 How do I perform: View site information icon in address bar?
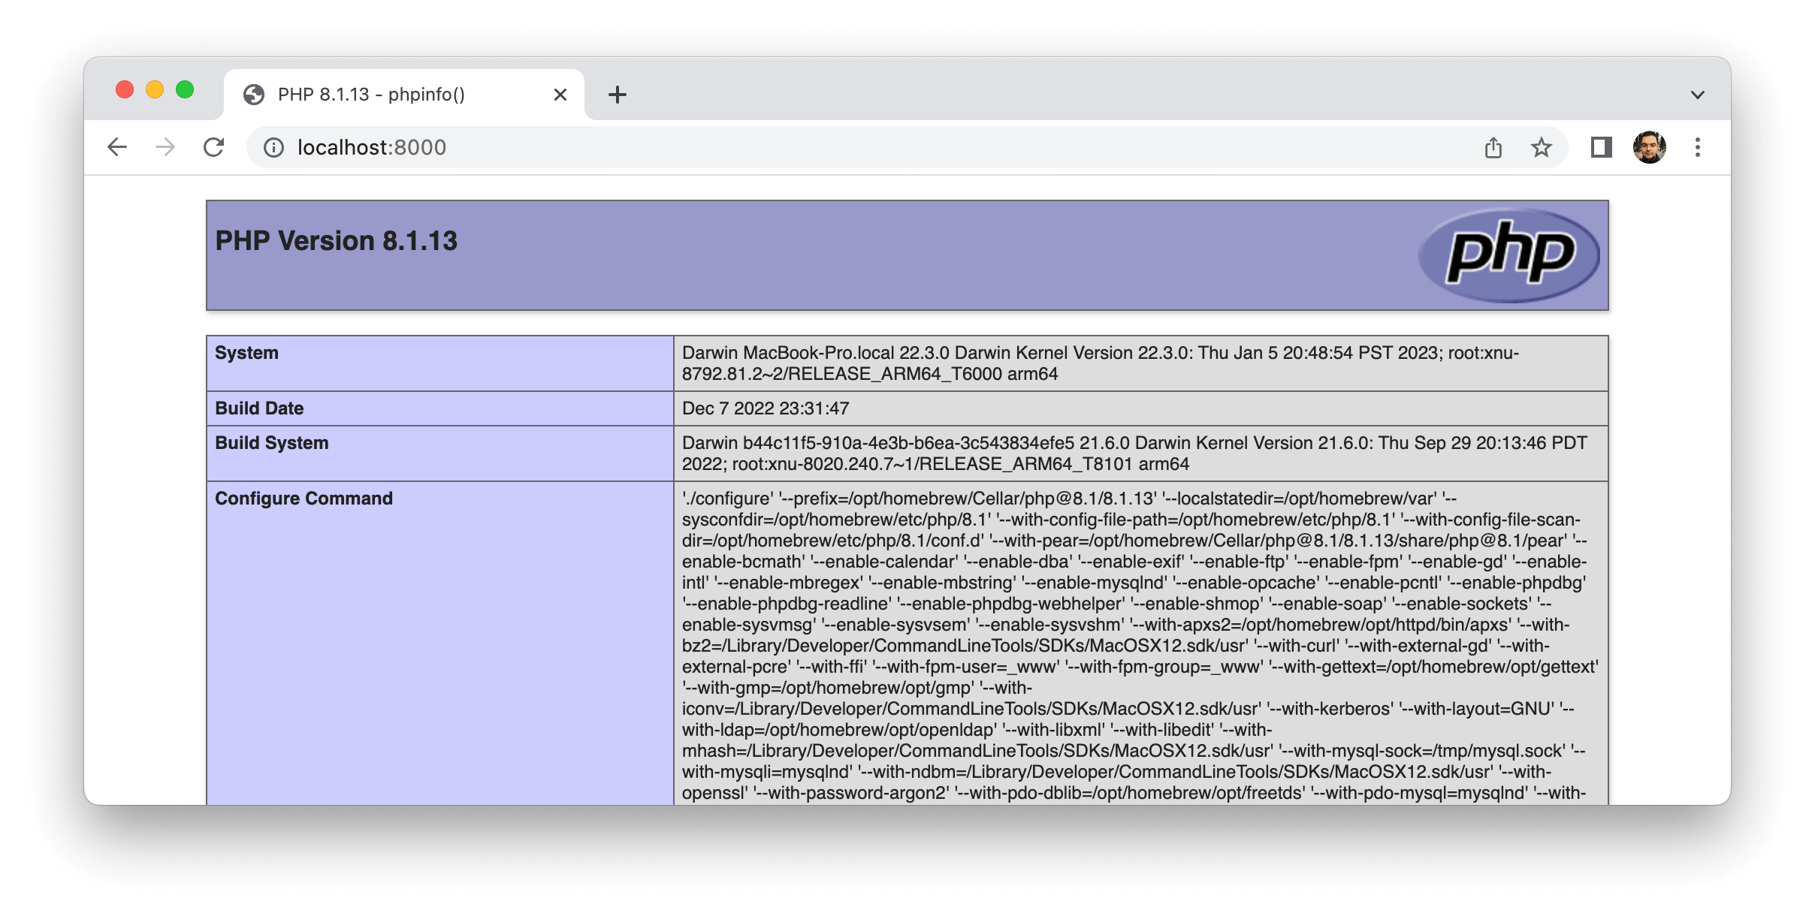pyautogui.click(x=273, y=148)
